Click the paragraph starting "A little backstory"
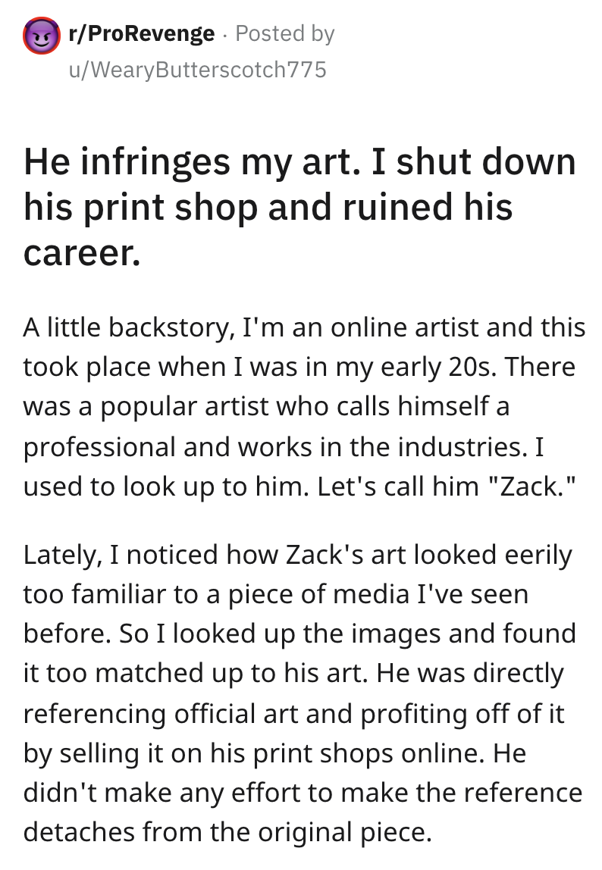 point(303,407)
